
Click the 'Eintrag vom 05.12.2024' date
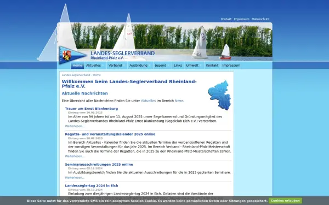(x=86, y=168)
